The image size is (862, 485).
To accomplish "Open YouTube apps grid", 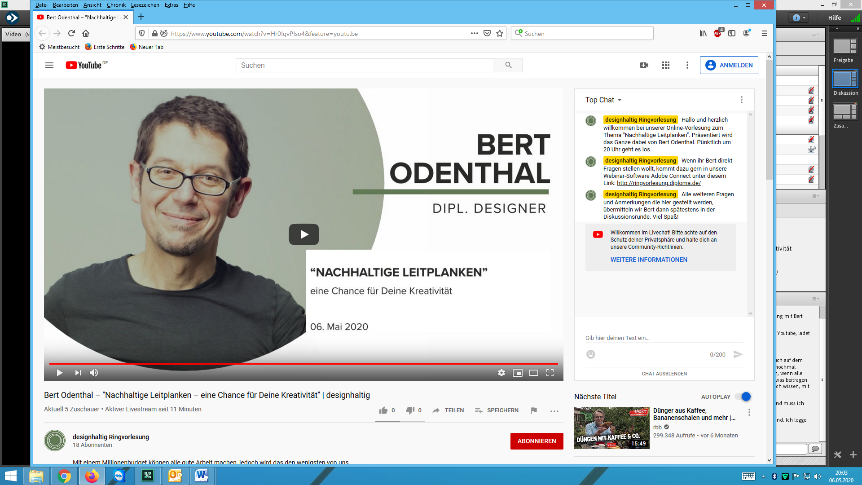I will point(666,65).
